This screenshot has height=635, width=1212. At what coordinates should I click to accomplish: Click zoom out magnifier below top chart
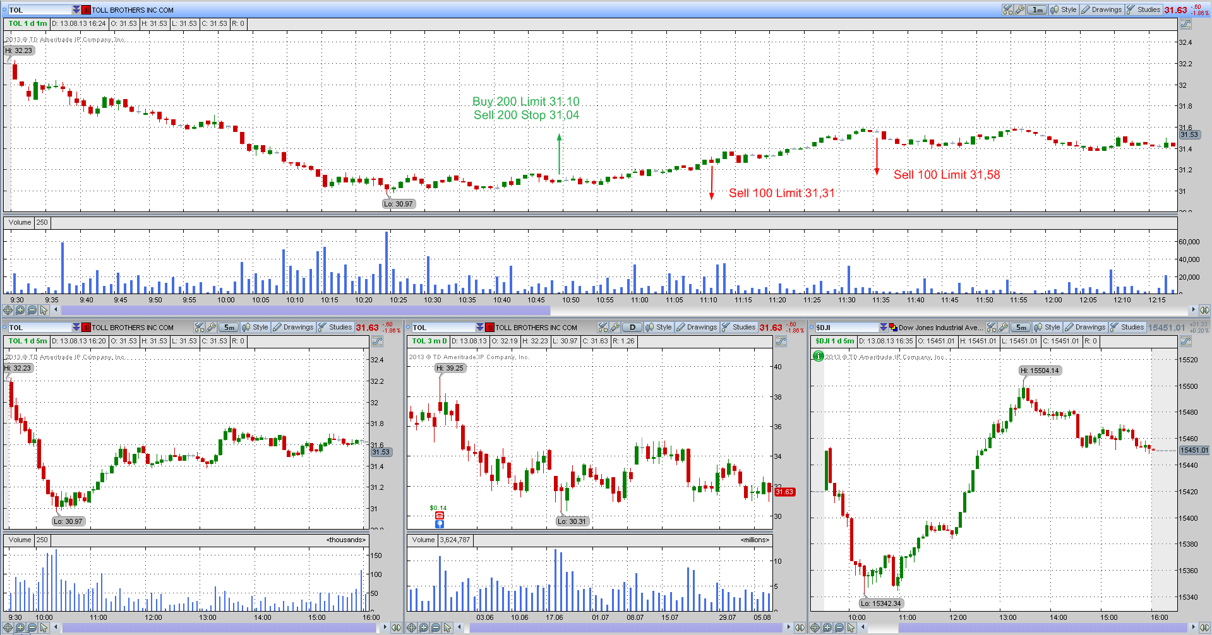(32, 310)
